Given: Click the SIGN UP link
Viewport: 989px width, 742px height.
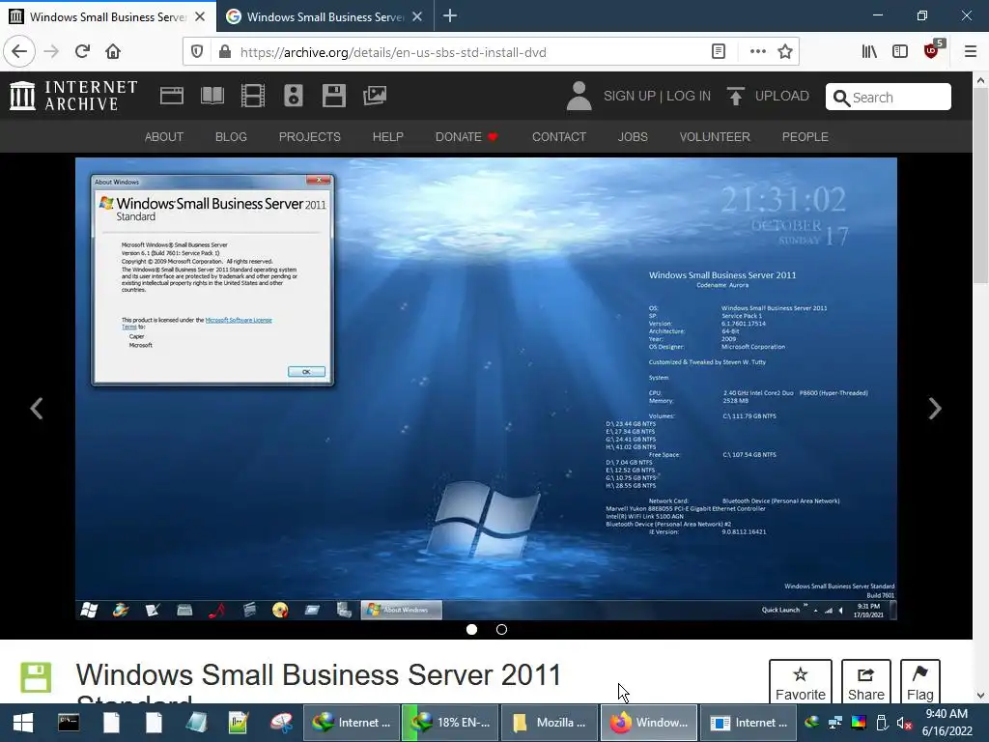Looking at the screenshot, I should click(630, 96).
